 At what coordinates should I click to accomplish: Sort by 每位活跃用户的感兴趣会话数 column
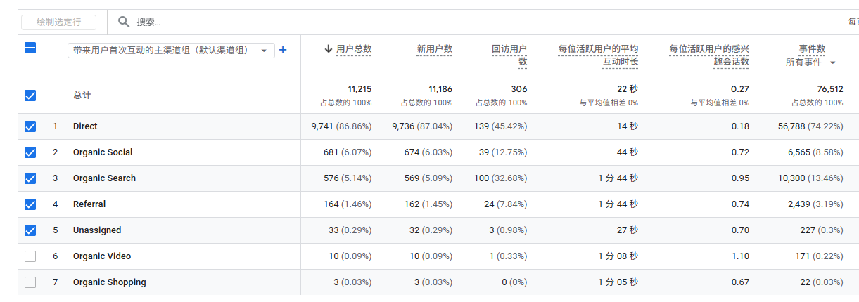point(709,55)
